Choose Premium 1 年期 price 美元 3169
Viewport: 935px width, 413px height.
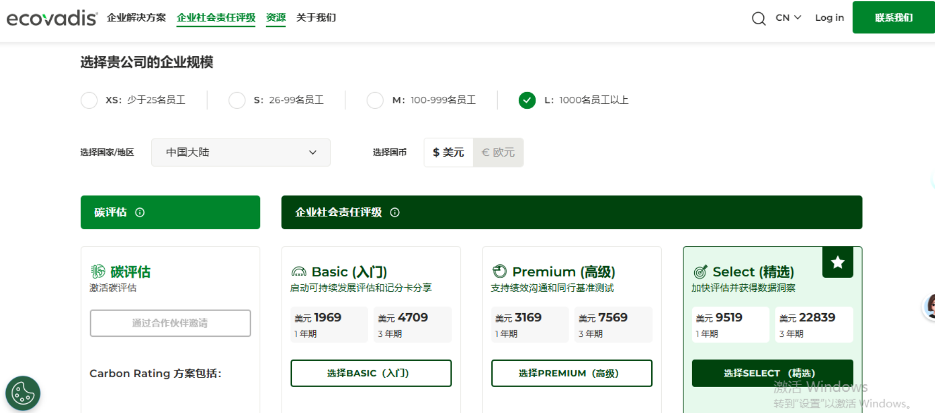[530, 325]
